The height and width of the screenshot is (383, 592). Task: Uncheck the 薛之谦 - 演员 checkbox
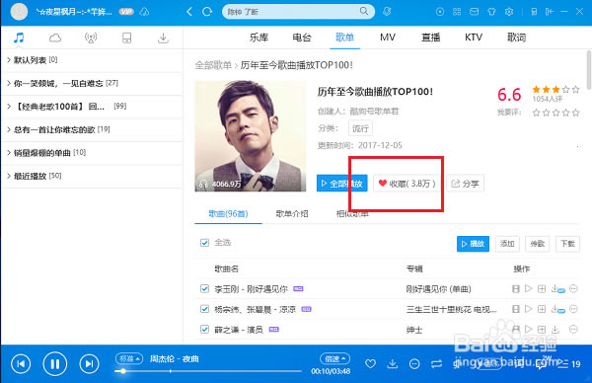point(204,330)
